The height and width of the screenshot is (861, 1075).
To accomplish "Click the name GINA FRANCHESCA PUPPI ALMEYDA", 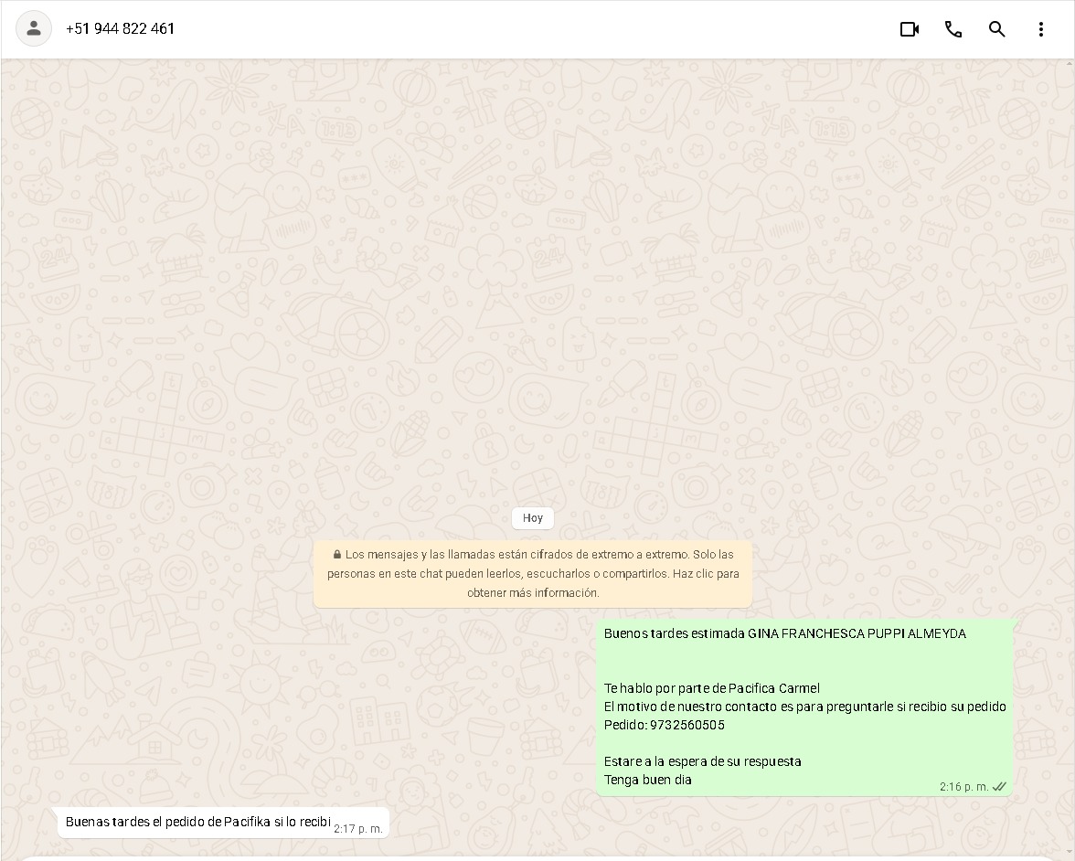I will pyautogui.click(x=857, y=633).
